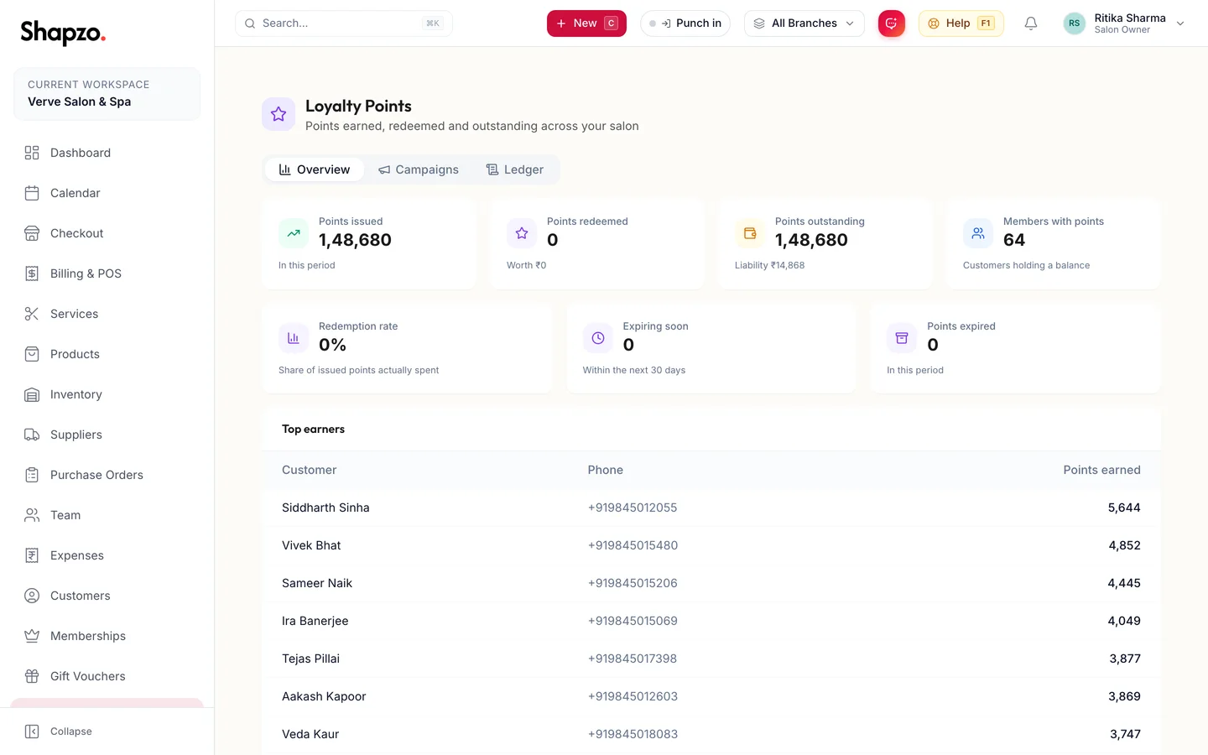Open the All Branches dropdown
Screen dimensions: 1208x755
(x=804, y=23)
